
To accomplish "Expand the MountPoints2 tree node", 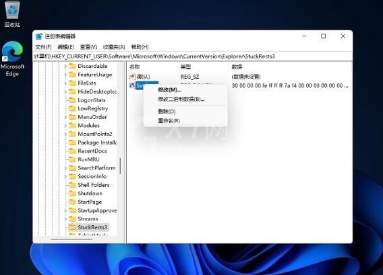I will 65,134.
